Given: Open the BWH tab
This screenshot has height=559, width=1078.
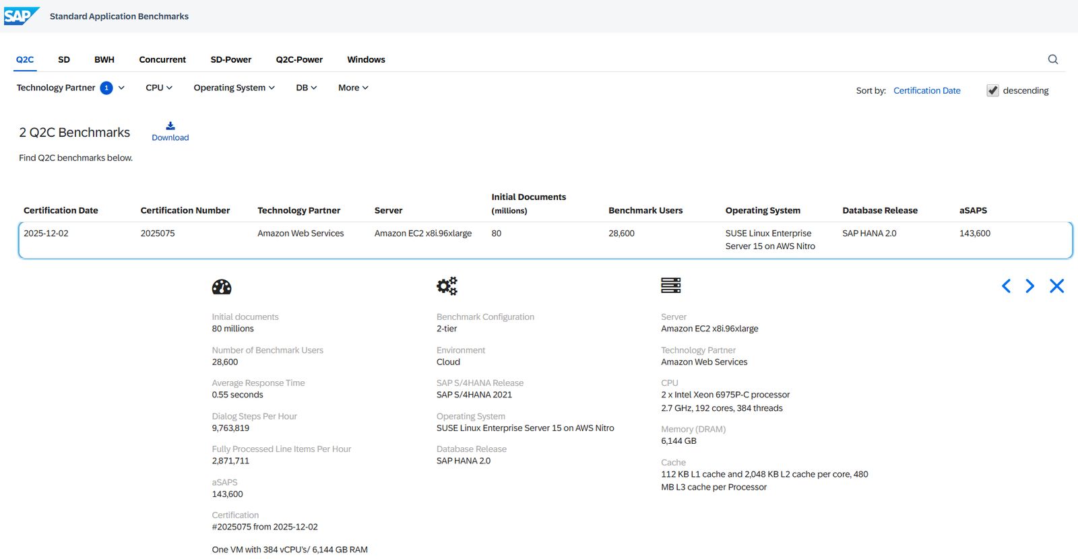Looking at the screenshot, I should tap(104, 59).
